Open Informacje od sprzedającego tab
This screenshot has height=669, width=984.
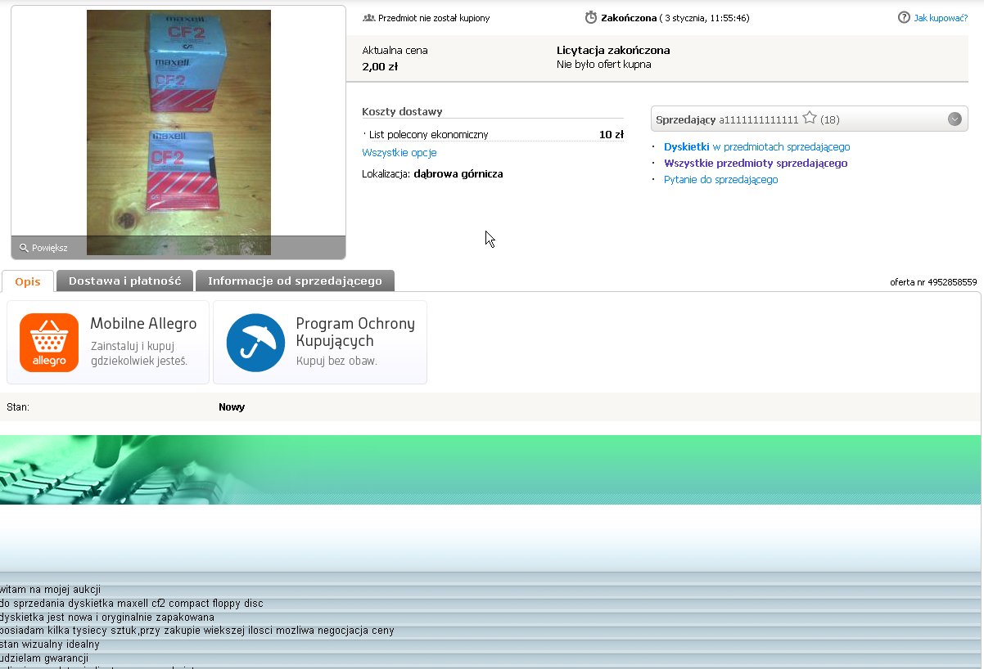[x=295, y=281]
